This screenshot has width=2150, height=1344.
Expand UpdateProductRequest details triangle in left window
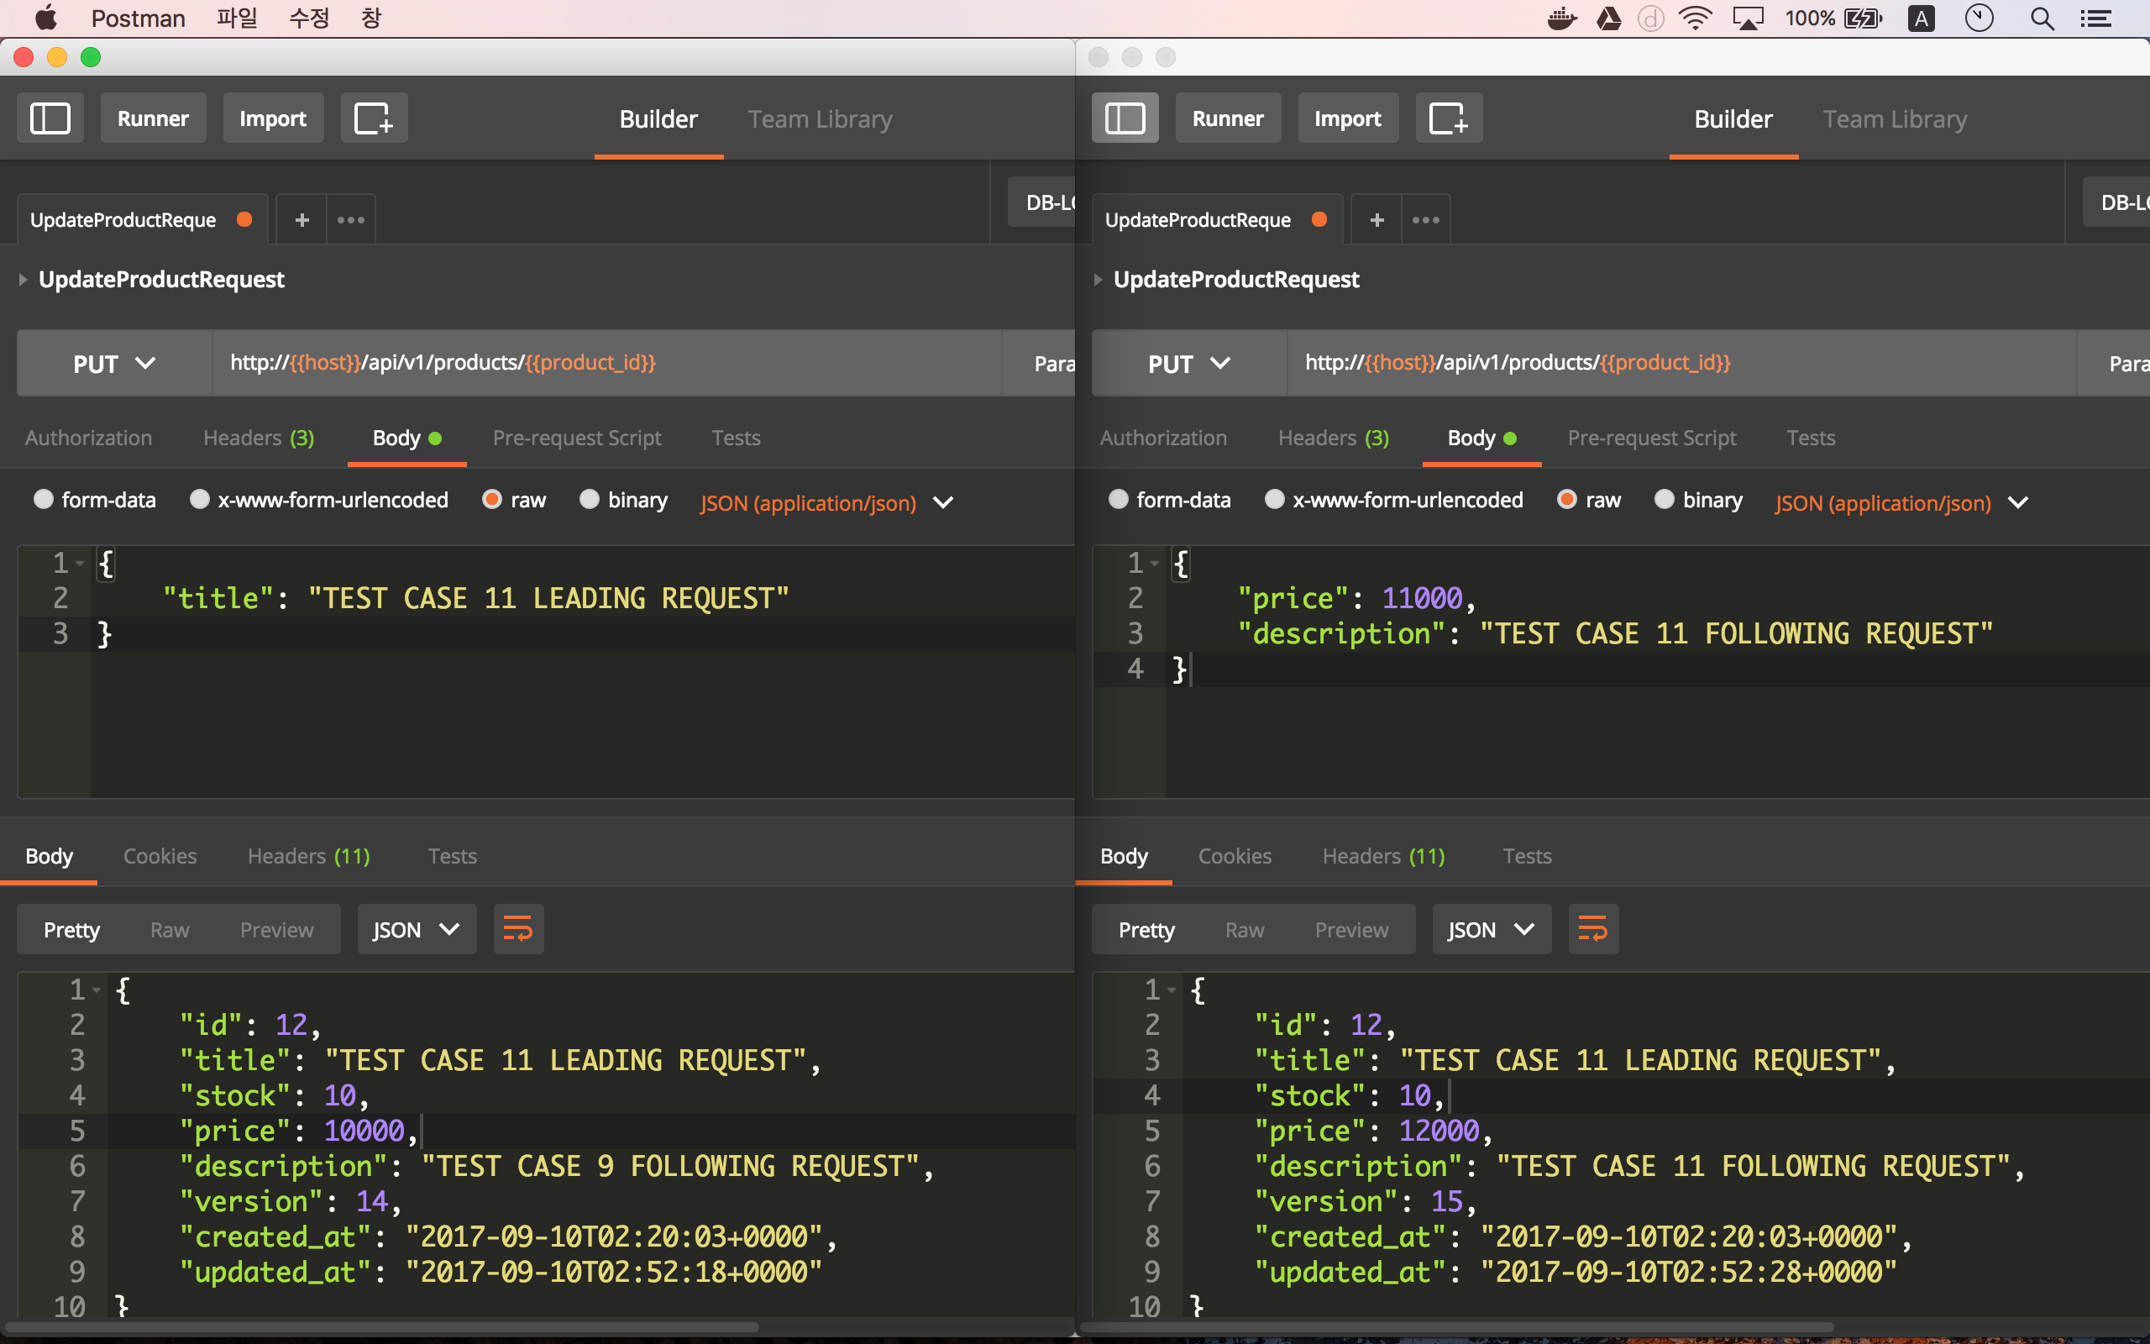pos(24,280)
